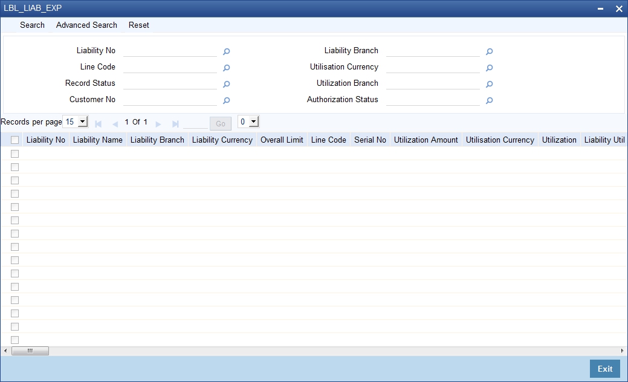Open lookup for Line Code field
The height and width of the screenshot is (382, 628).
(226, 68)
